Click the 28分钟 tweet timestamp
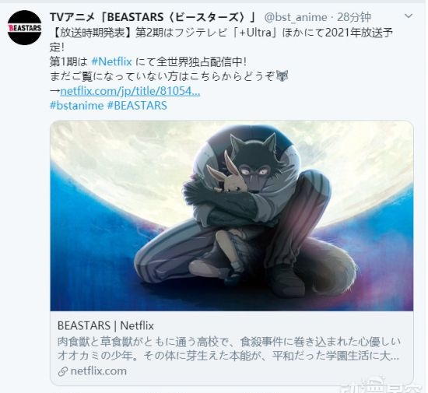 [354, 17]
